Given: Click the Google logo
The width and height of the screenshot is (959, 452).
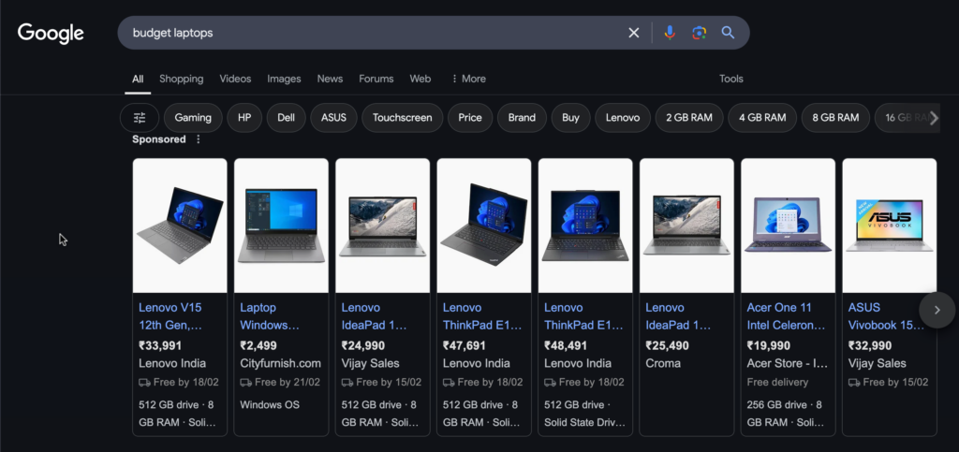Looking at the screenshot, I should pyautogui.click(x=51, y=33).
